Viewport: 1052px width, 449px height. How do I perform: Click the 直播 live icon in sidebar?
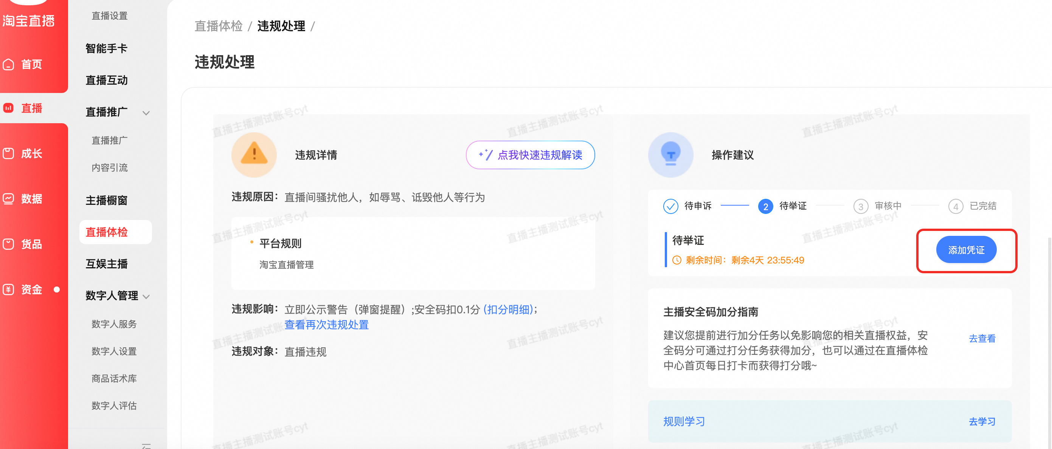pos(9,108)
